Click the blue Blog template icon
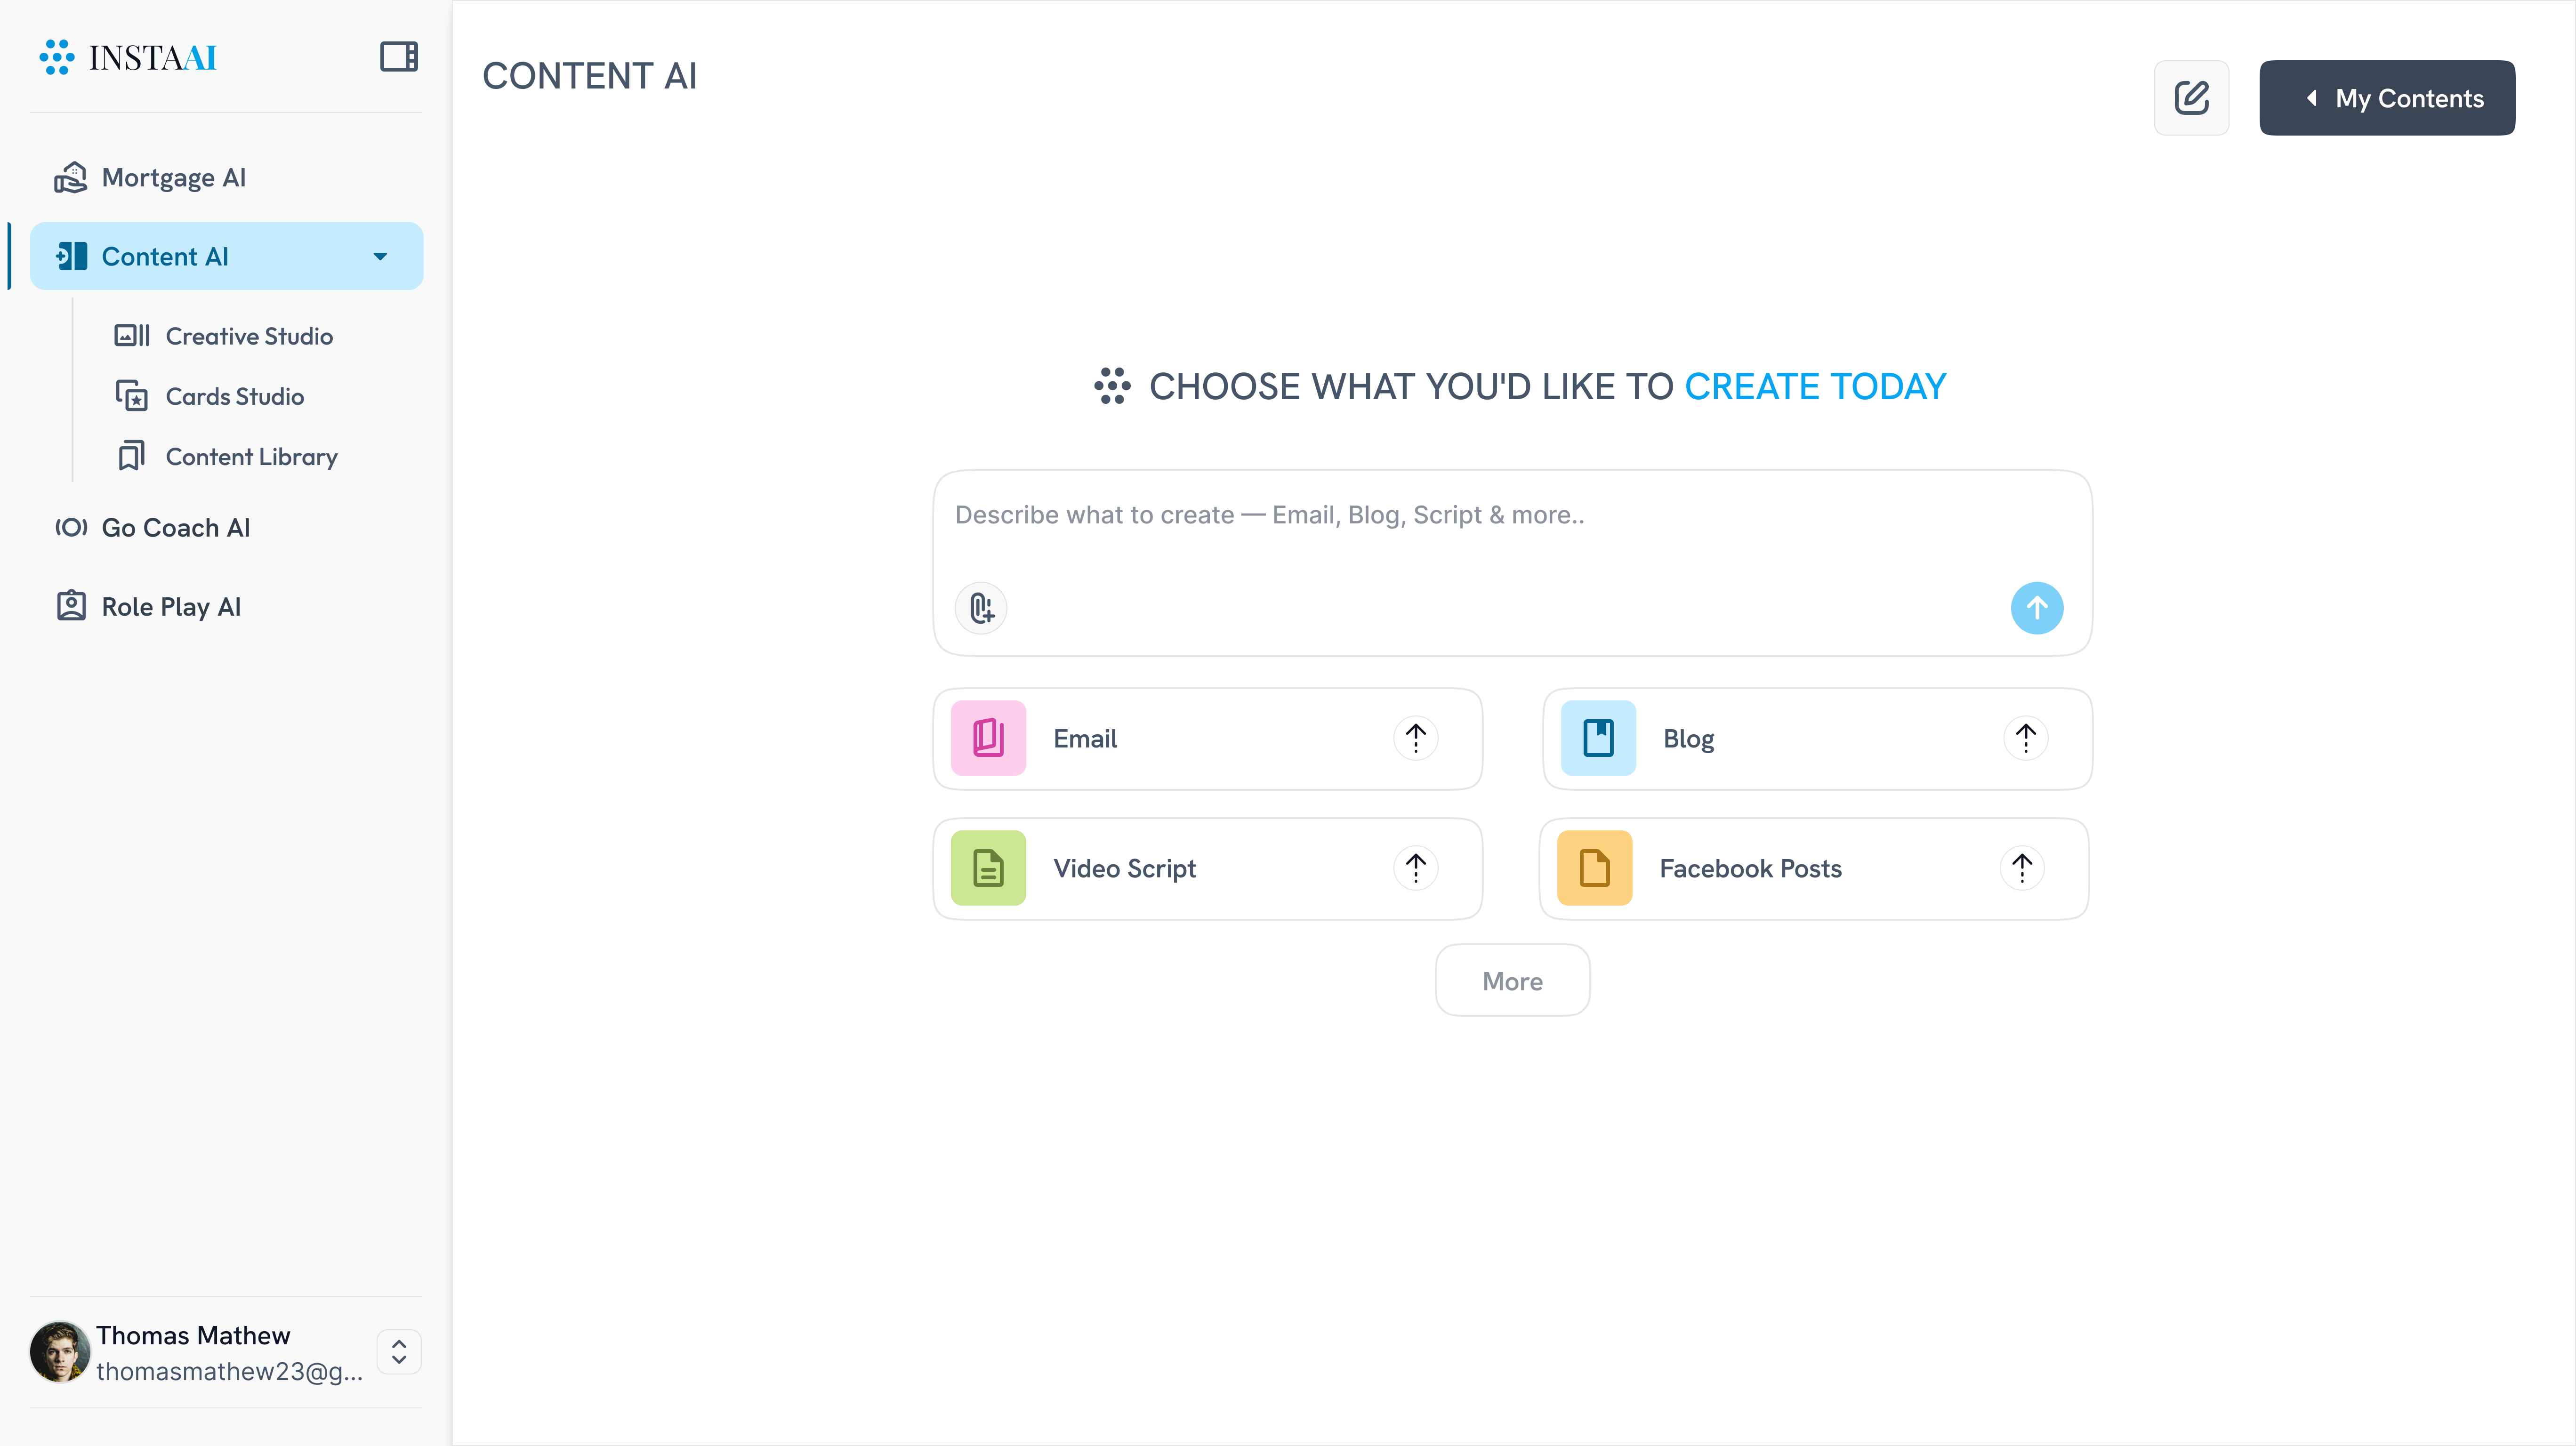This screenshot has width=2576, height=1446. click(x=1598, y=738)
